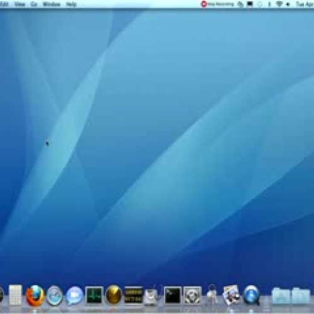
Task: Open the Edit menu
Action: (x=4, y=4)
